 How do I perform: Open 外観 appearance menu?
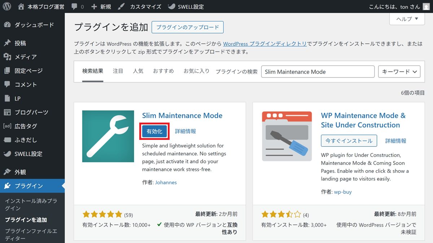[20, 172]
